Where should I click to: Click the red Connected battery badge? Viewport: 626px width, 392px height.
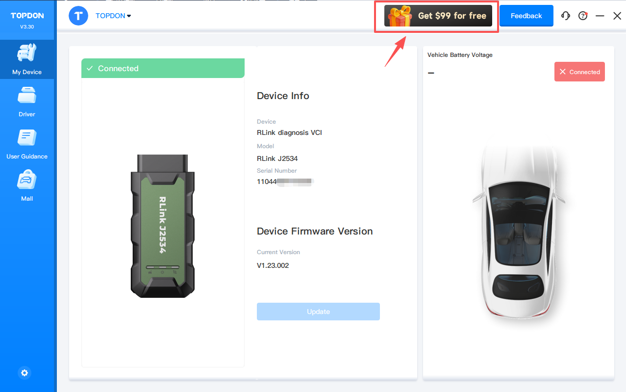pyautogui.click(x=579, y=72)
